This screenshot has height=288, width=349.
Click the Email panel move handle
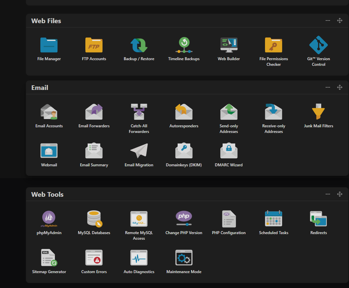340,87
